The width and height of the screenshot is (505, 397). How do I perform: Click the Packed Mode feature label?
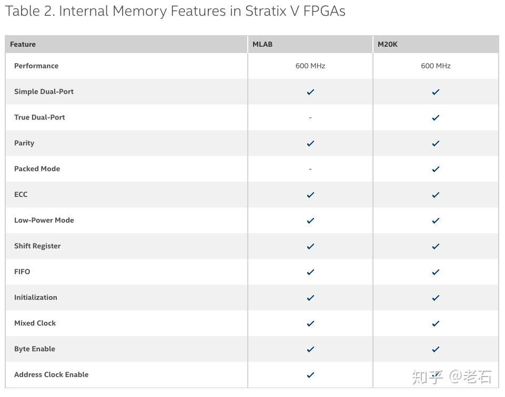pyautogui.click(x=37, y=169)
